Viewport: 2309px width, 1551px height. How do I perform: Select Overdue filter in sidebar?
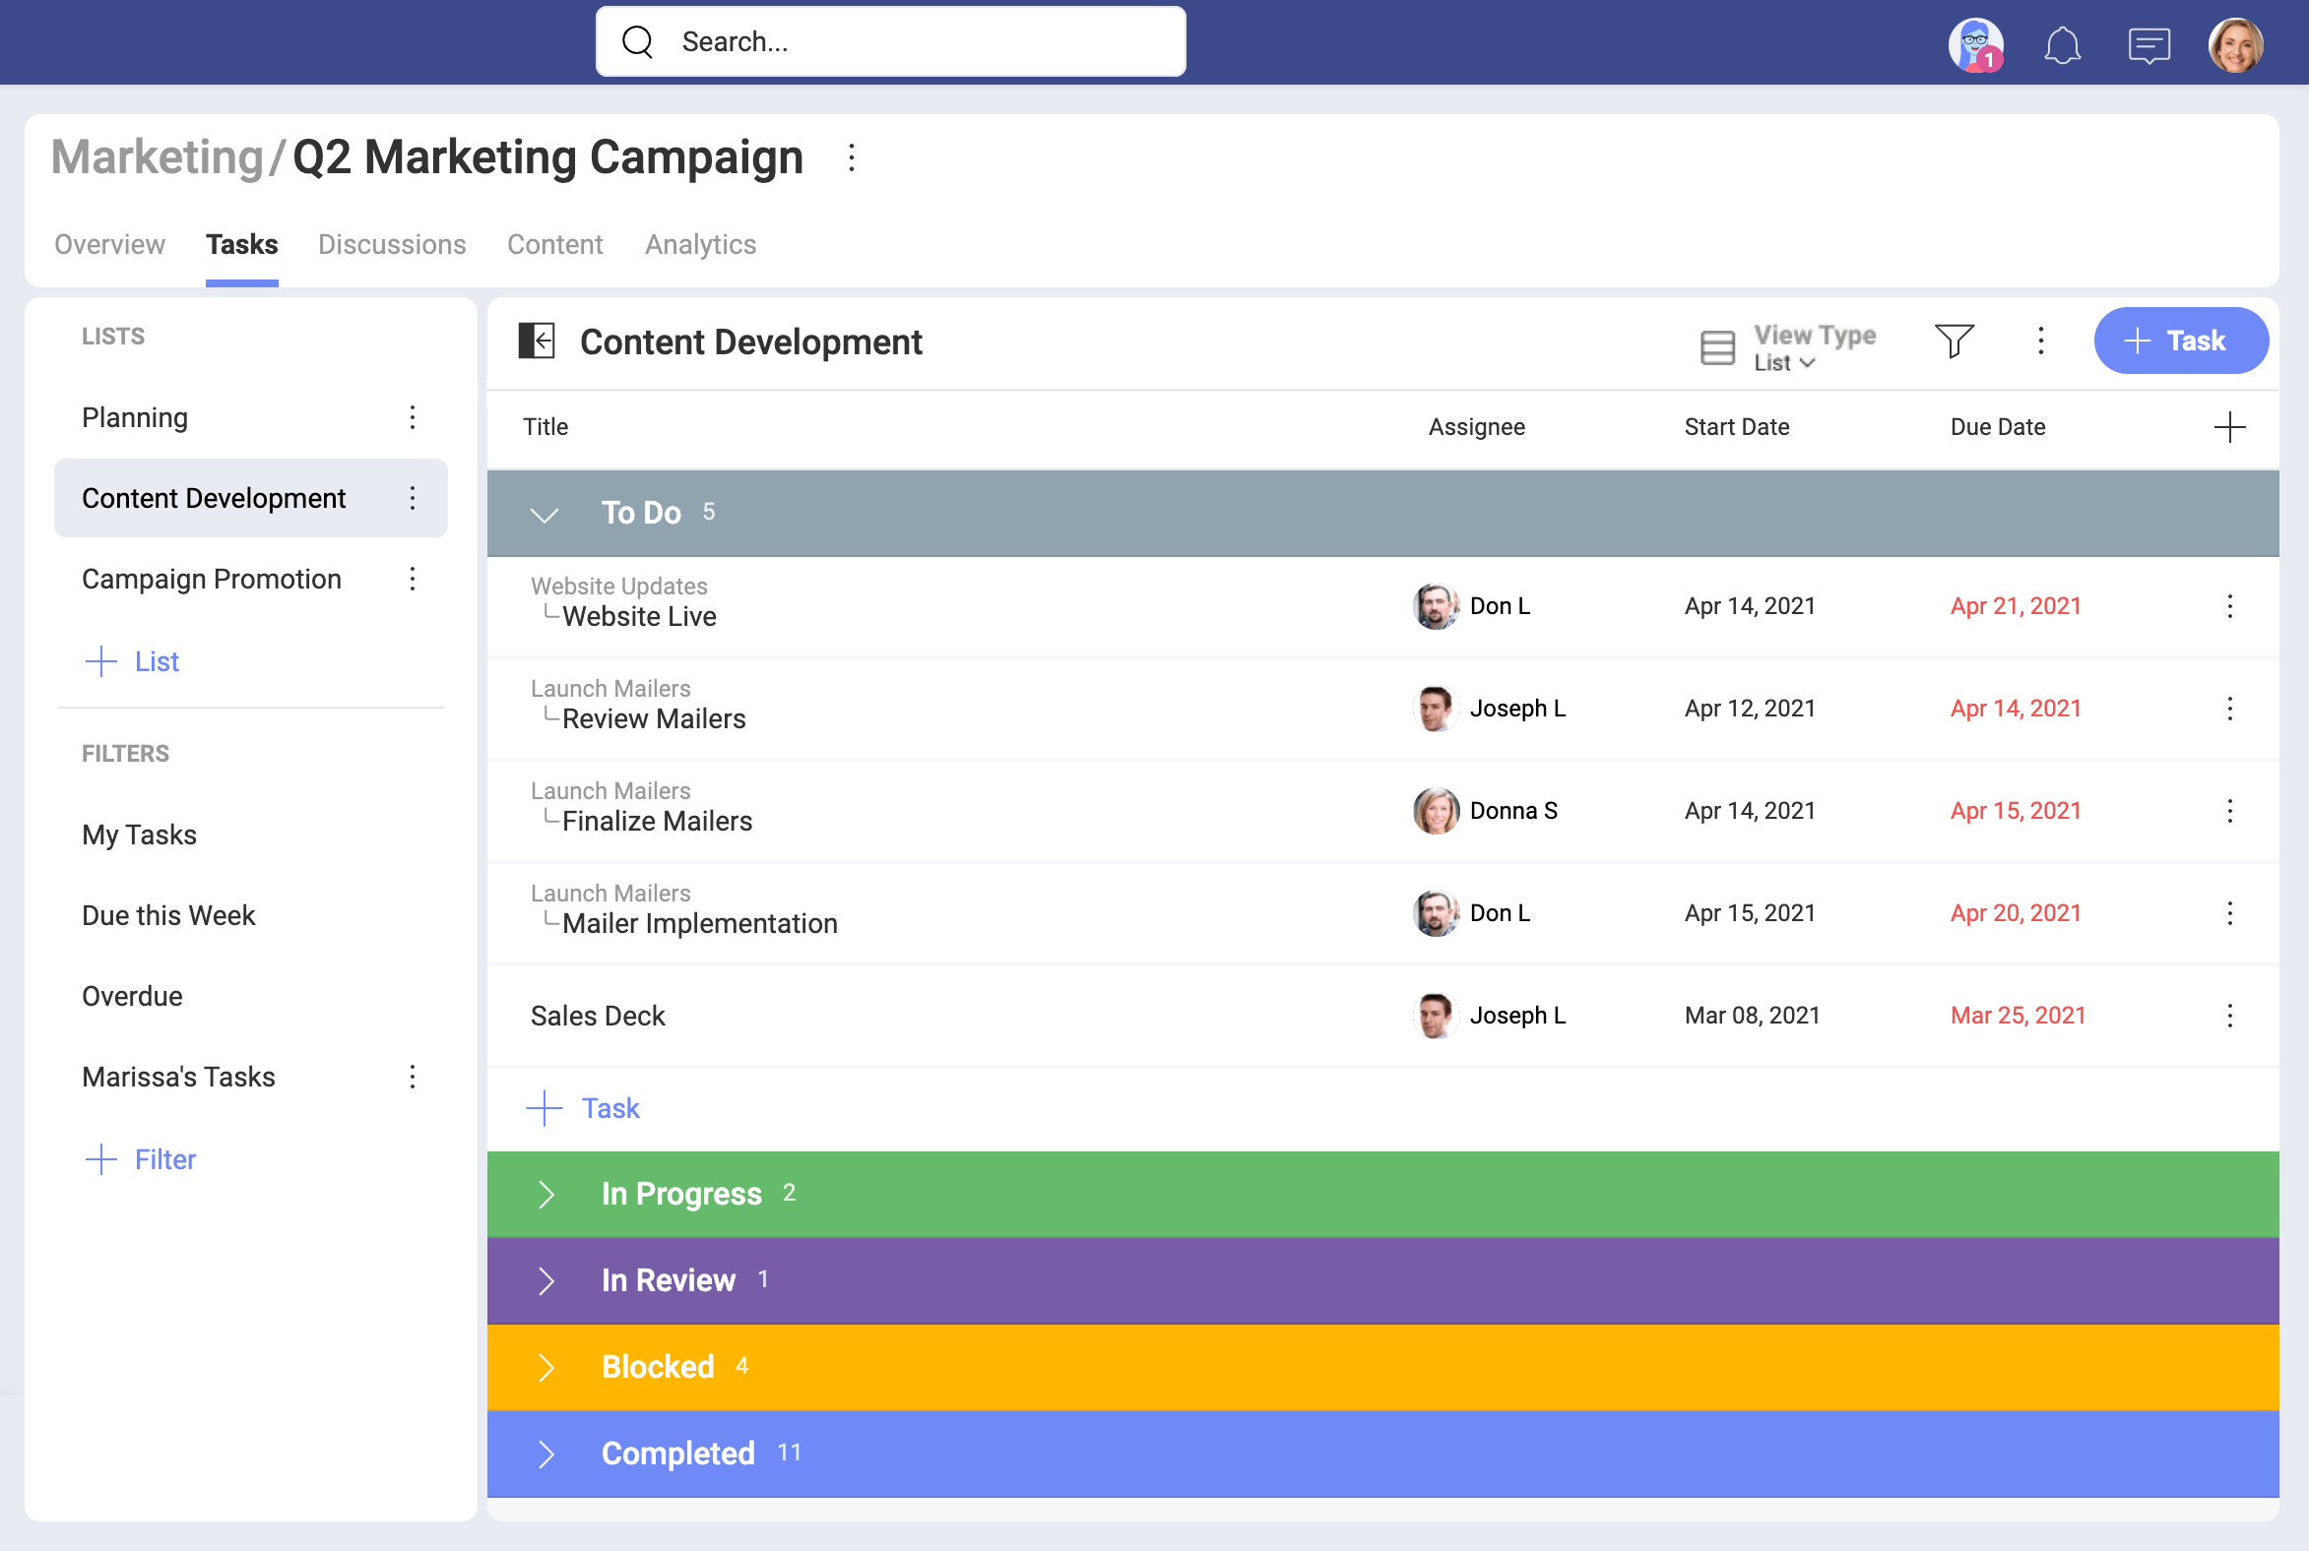(x=132, y=994)
